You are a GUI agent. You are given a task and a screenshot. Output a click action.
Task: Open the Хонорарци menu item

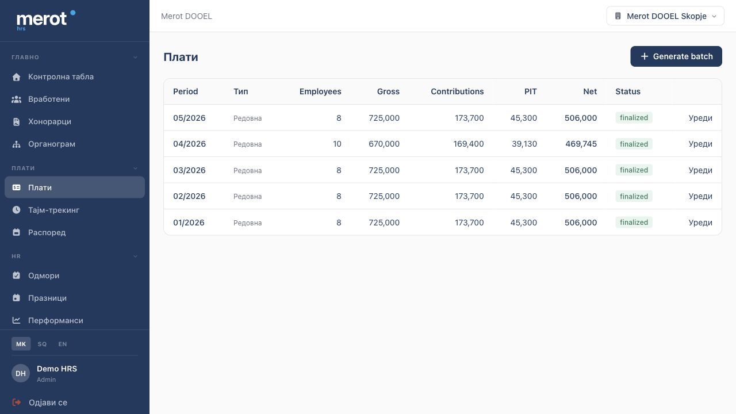(75, 122)
